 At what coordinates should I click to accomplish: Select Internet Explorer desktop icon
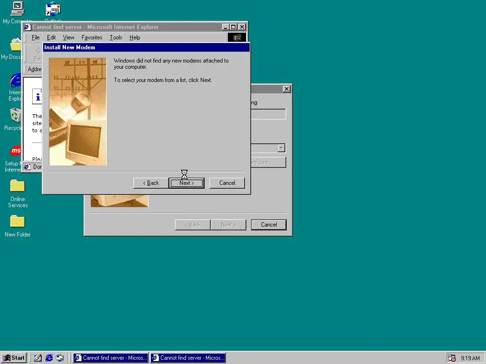[x=15, y=87]
